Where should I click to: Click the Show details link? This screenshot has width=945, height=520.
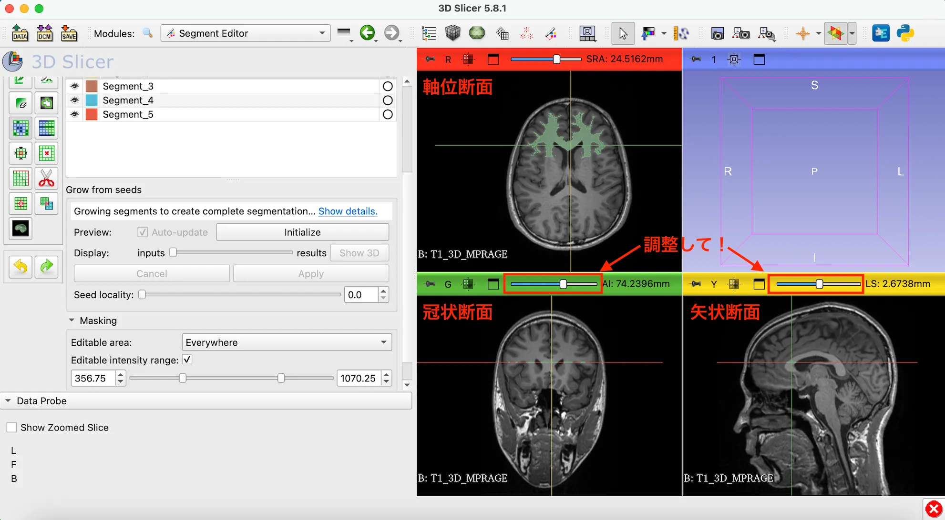(348, 211)
